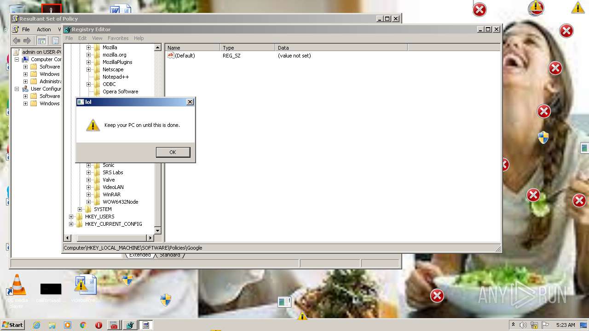
Task: Open the Start menu
Action: [x=12, y=325]
